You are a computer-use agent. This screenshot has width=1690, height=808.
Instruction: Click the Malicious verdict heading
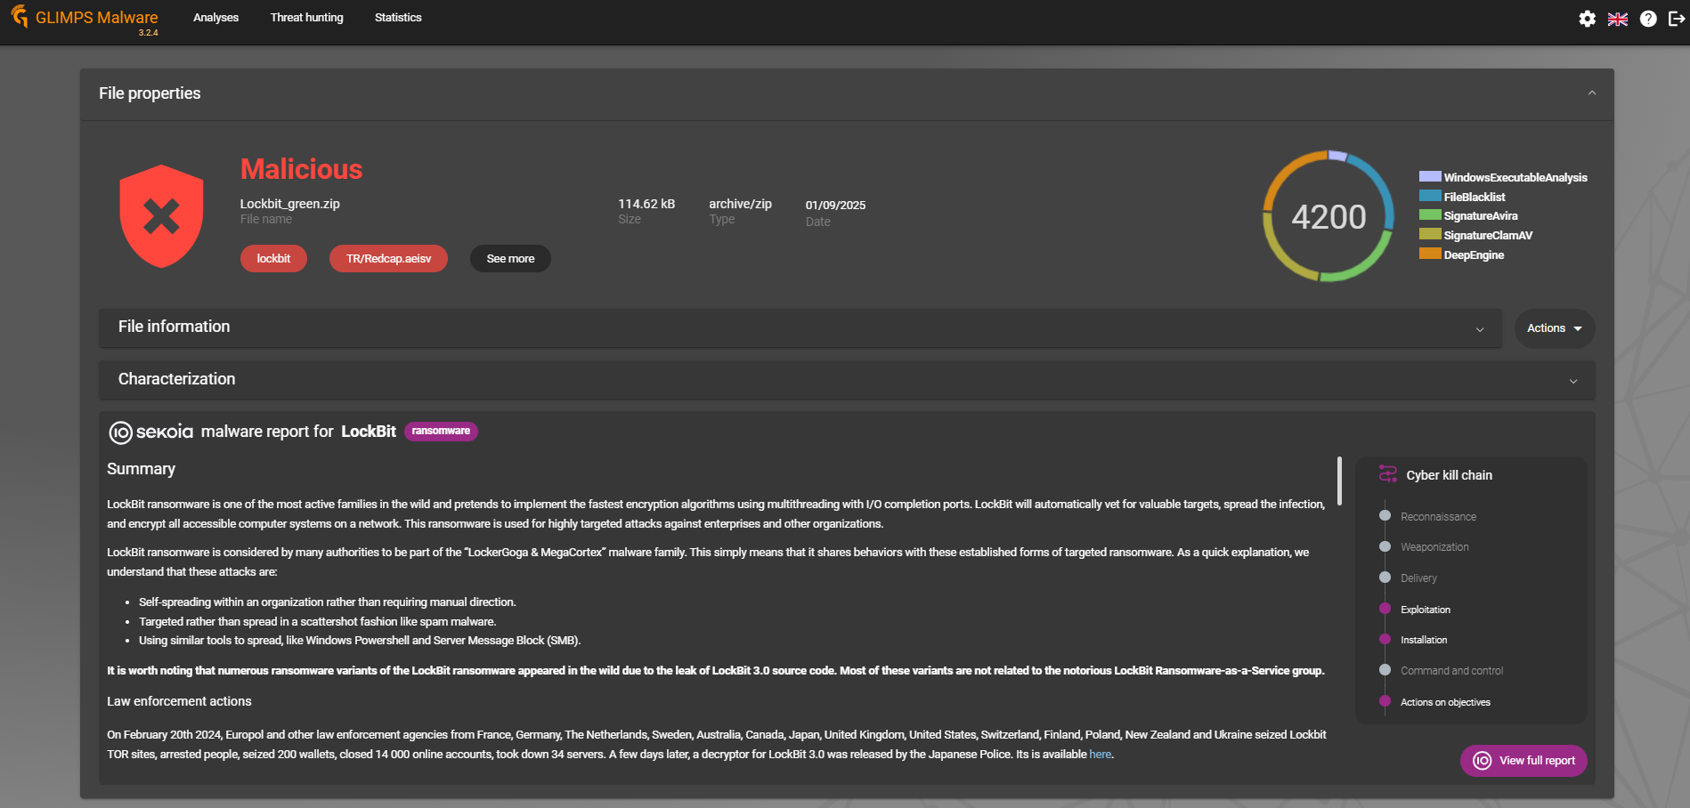pos(301,169)
